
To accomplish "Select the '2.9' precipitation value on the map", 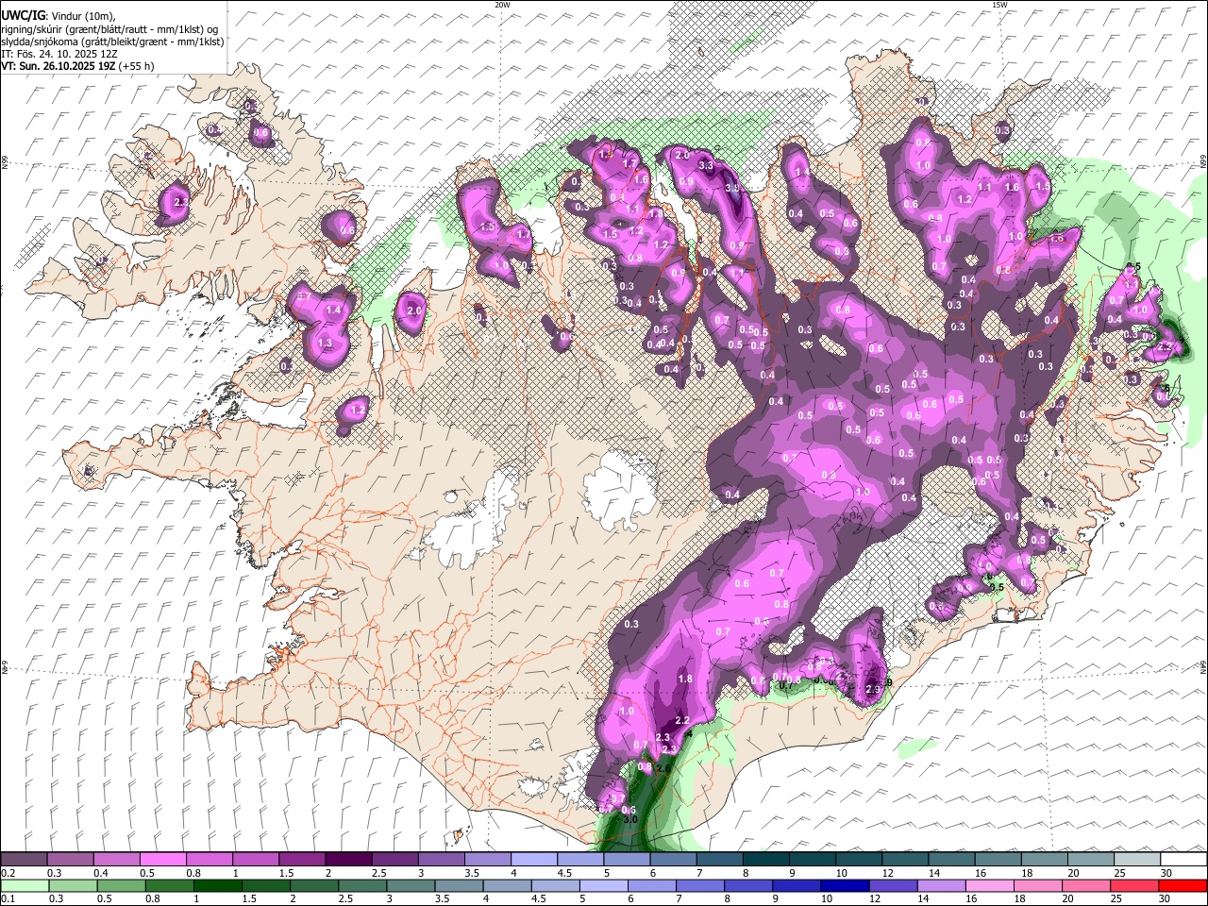I will pyautogui.click(x=873, y=689).
